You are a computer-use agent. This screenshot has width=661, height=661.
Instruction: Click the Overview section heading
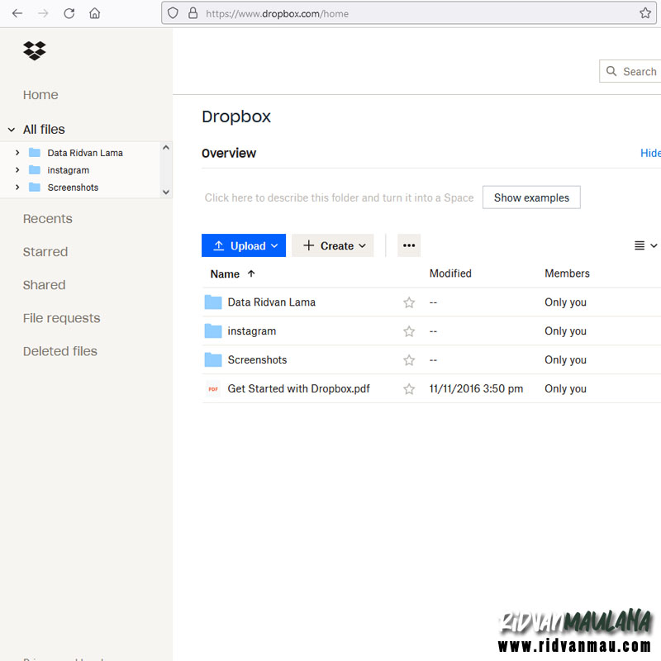tap(229, 153)
